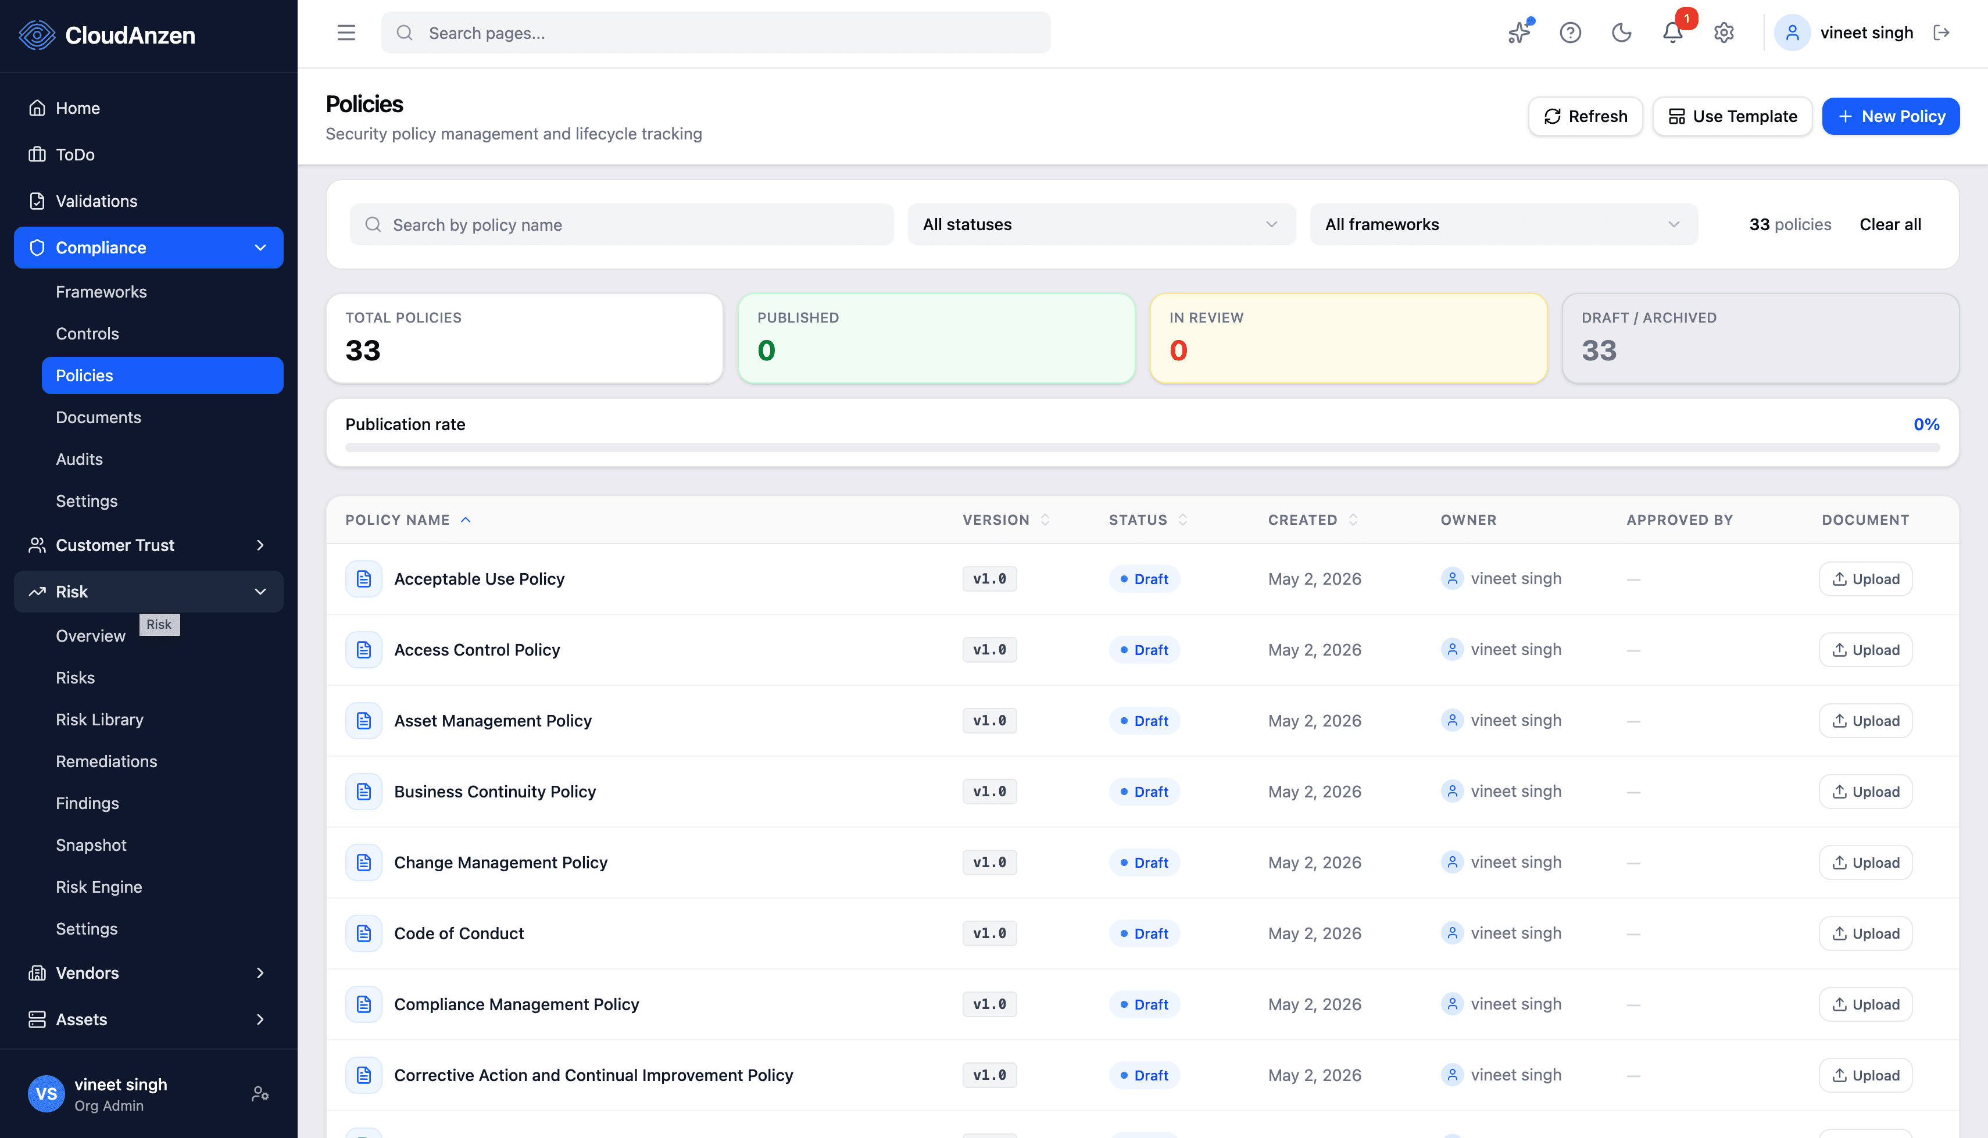Click v1.0 badge of Change Management Policy
Viewport: 1988px width, 1138px height.
tap(989, 863)
